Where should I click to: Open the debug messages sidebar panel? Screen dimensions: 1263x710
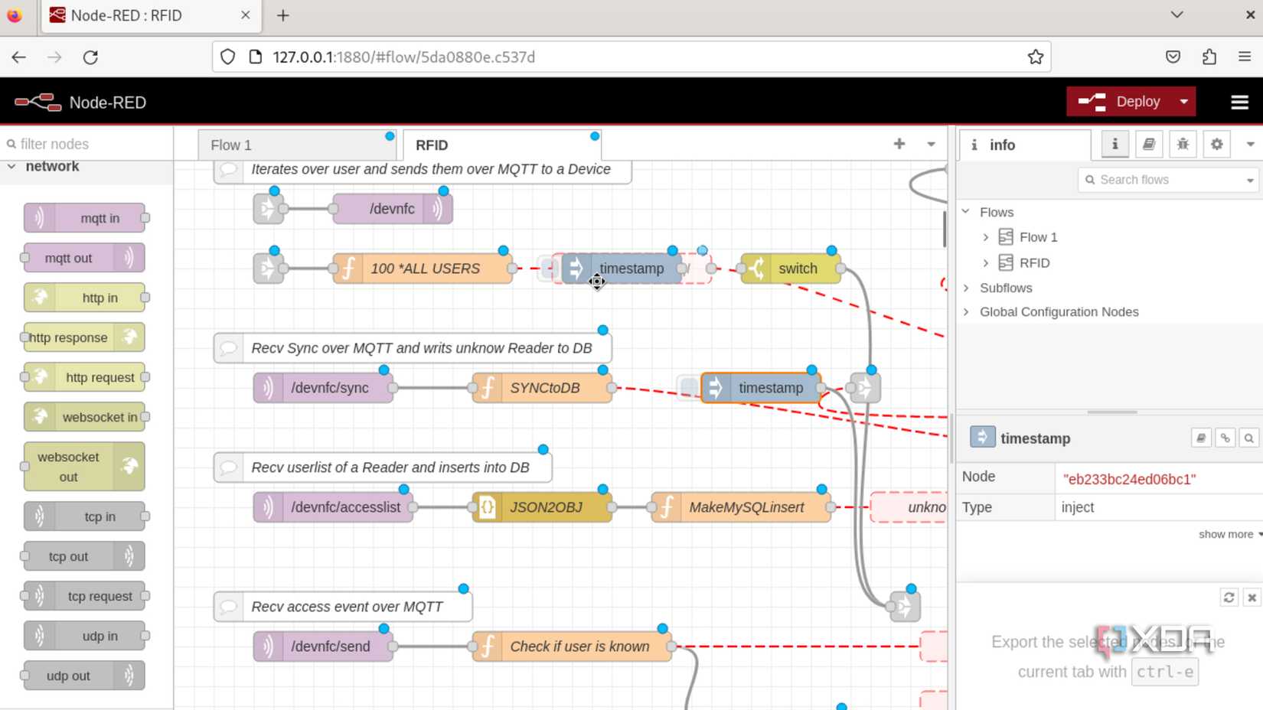(x=1183, y=144)
